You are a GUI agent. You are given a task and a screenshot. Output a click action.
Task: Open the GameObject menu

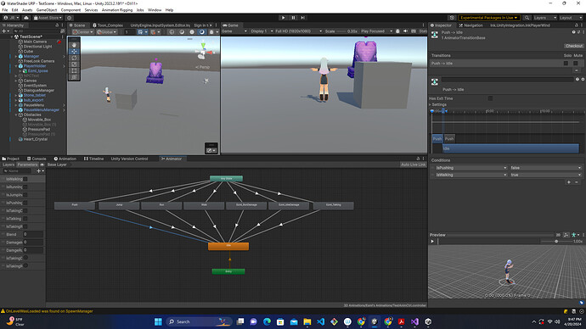[x=47, y=10]
